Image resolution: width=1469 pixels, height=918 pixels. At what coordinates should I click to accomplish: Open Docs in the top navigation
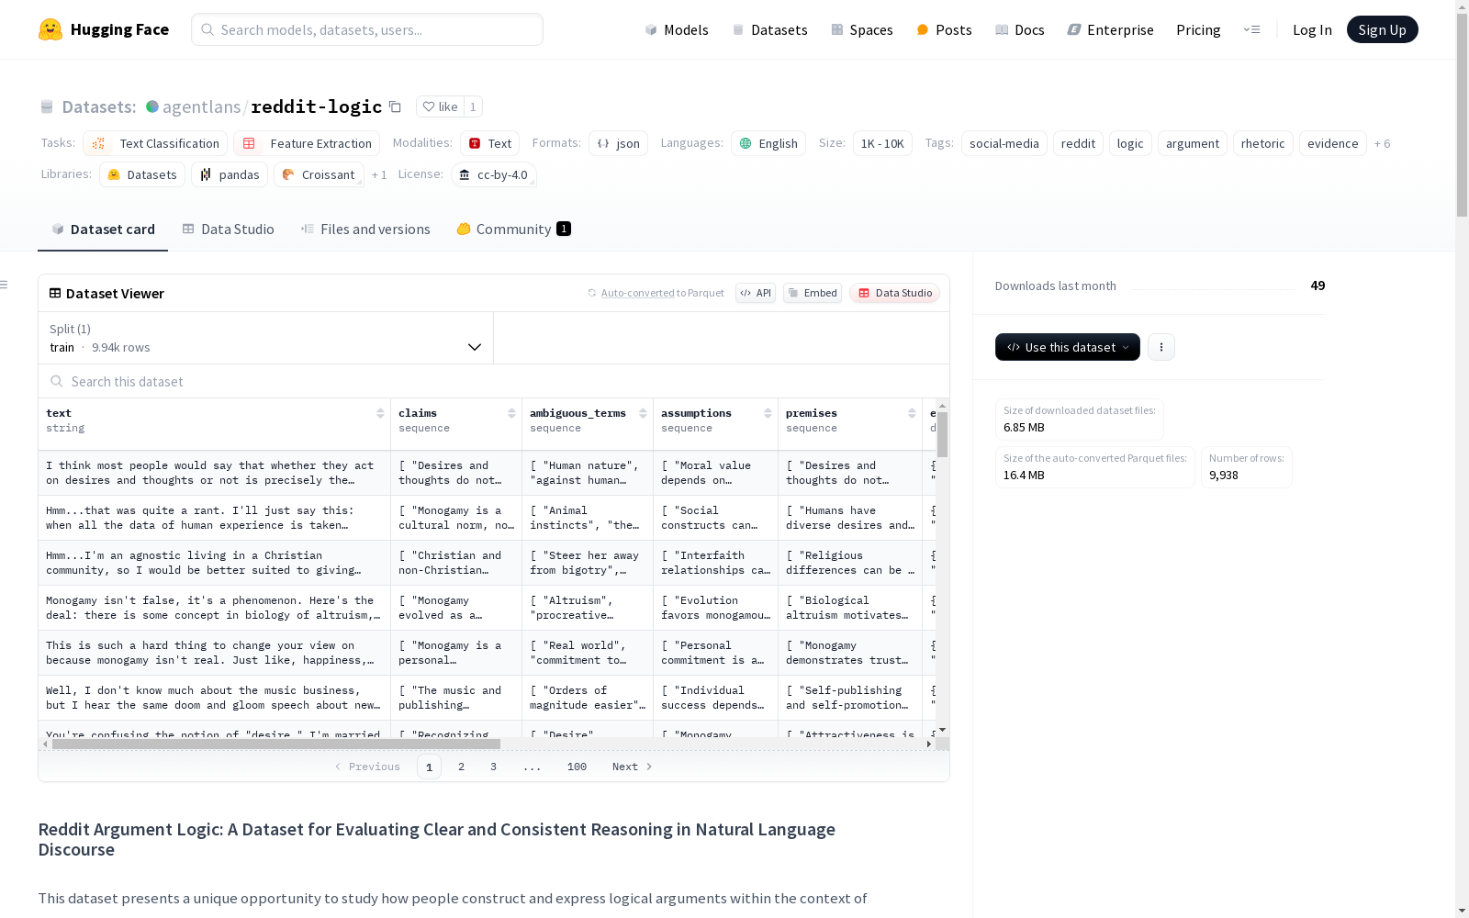pyautogui.click(x=1020, y=29)
